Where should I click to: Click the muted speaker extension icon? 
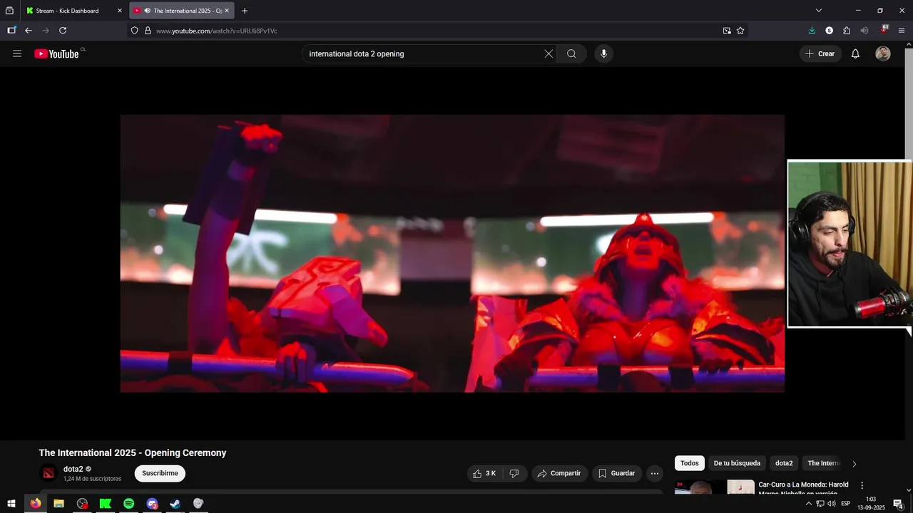[x=864, y=31]
